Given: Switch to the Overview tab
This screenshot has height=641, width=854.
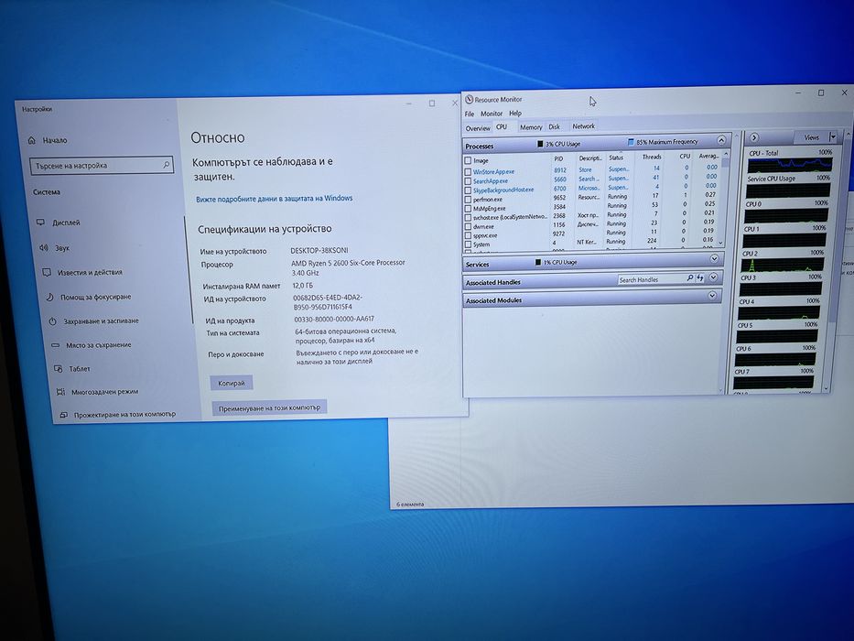Looking at the screenshot, I should point(478,128).
